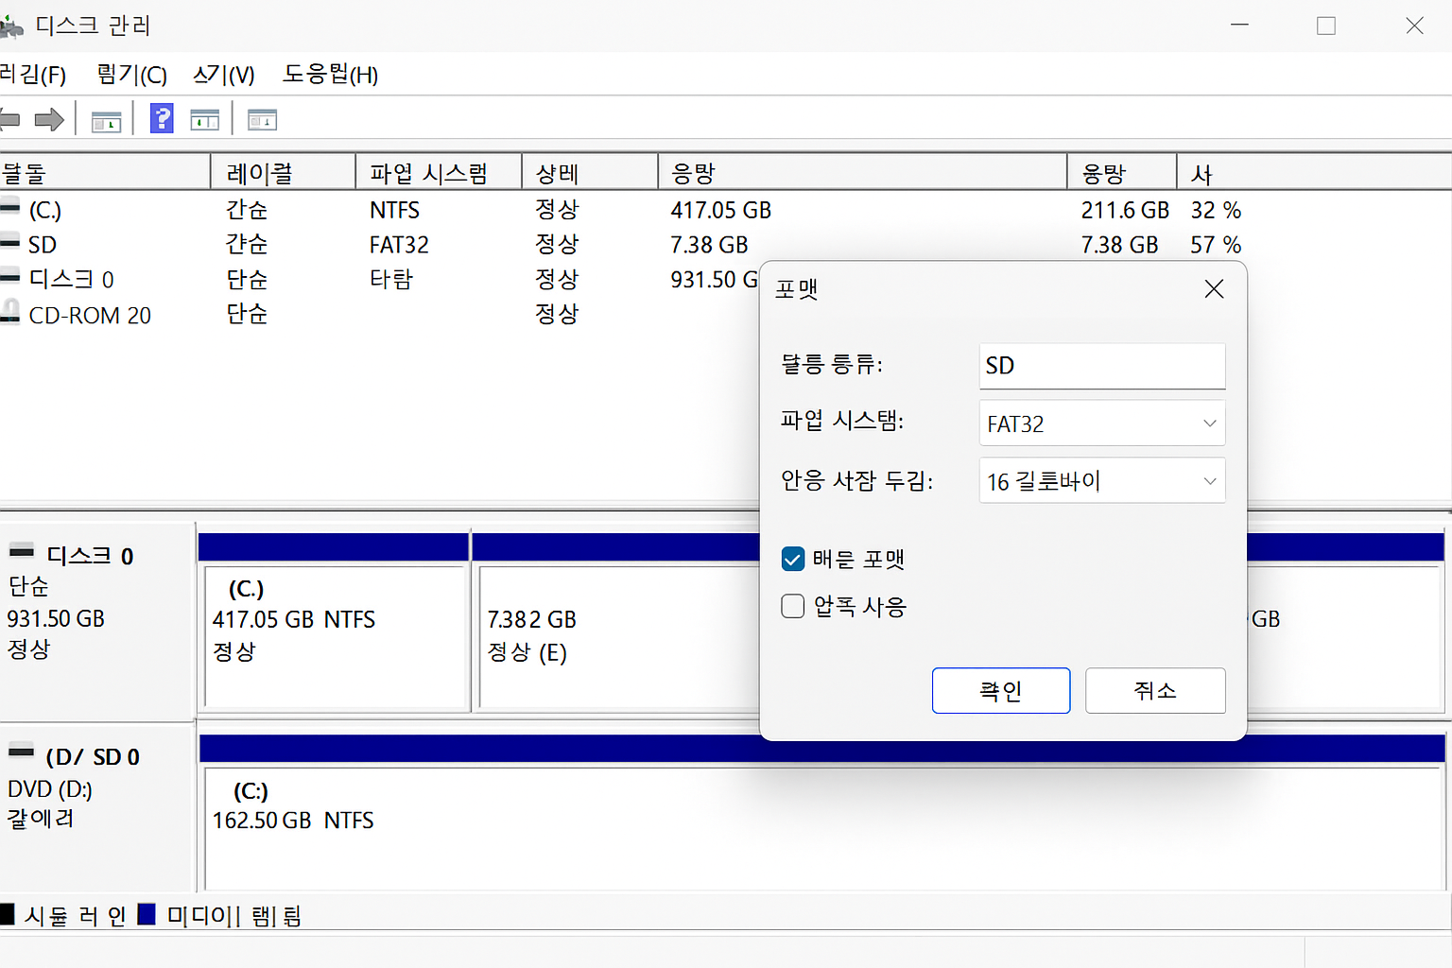Confirm formatting with the OK button

[1001, 690]
